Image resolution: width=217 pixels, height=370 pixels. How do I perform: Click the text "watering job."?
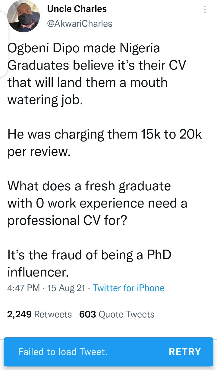click(45, 100)
